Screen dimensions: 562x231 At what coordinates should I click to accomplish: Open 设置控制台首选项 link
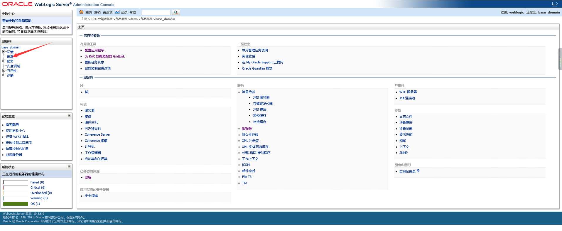pyautogui.click(x=98, y=68)
